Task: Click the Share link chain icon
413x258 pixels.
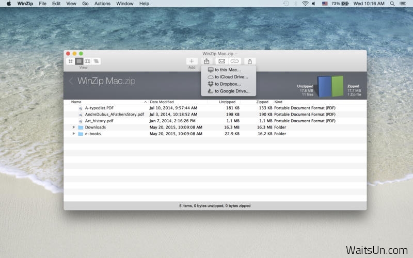Action: tap(234, 61)
